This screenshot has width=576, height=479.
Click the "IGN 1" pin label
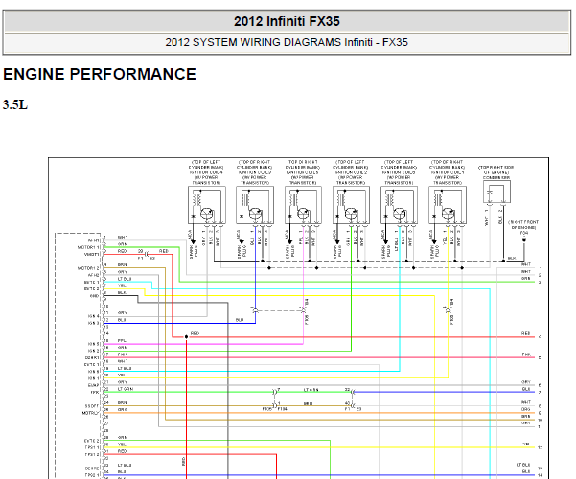coord(93,378)
